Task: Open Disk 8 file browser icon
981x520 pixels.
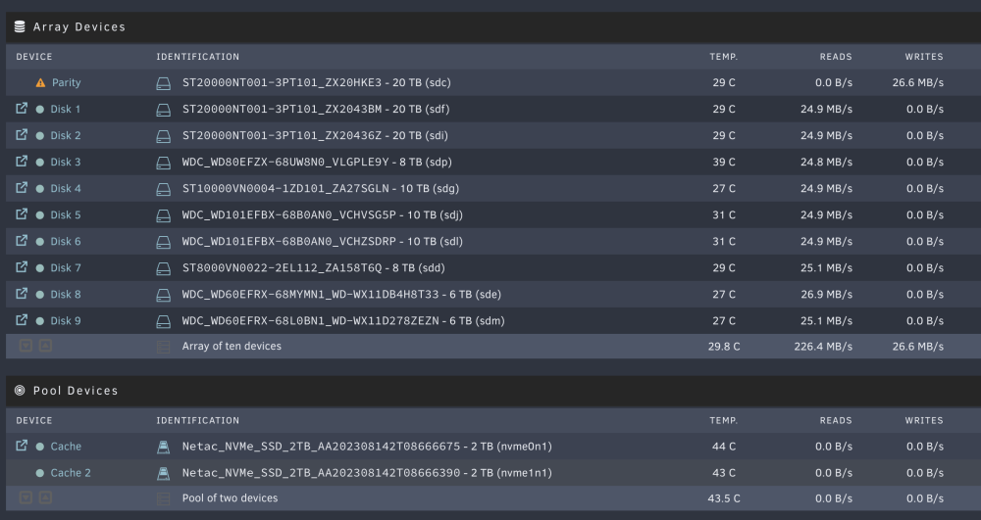Action: (x=22, y=294)
